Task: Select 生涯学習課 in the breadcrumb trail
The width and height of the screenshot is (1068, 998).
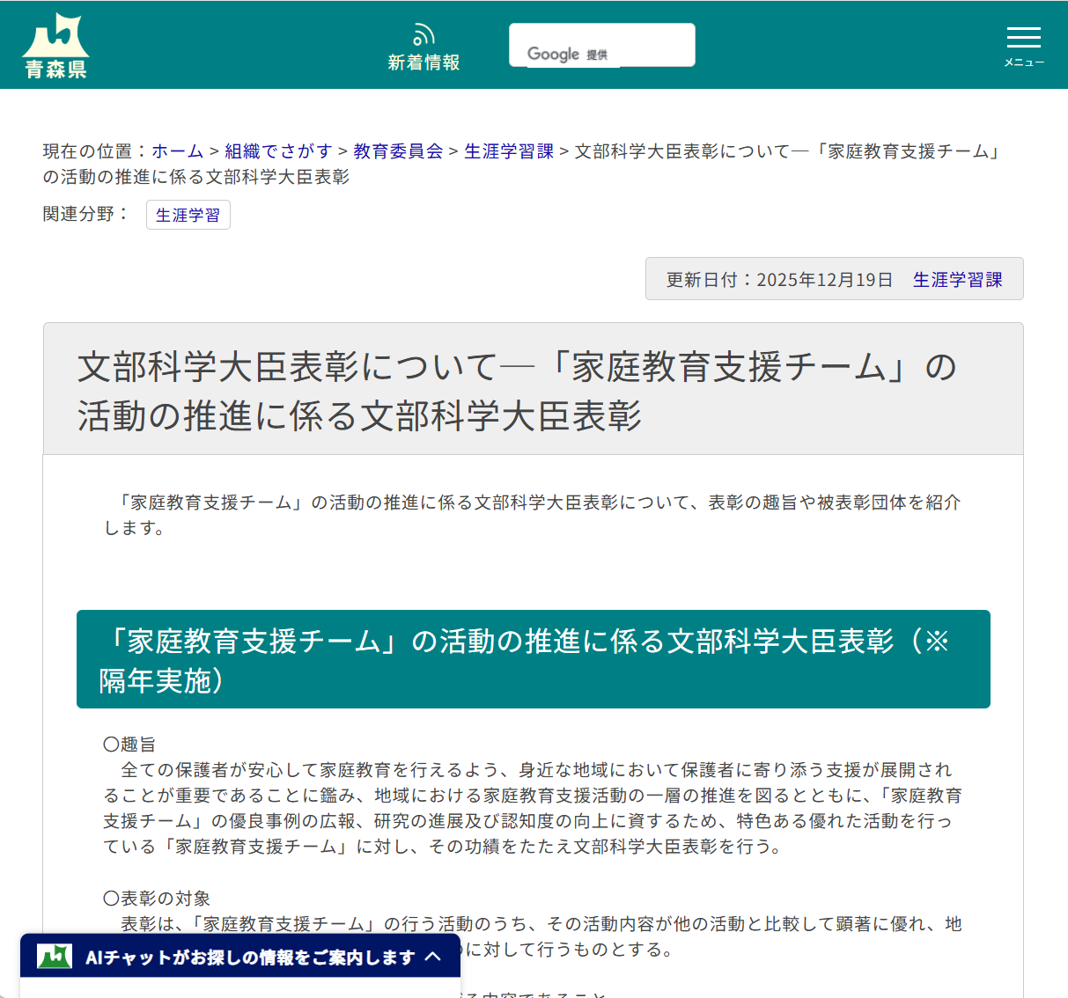Action: 508,150
